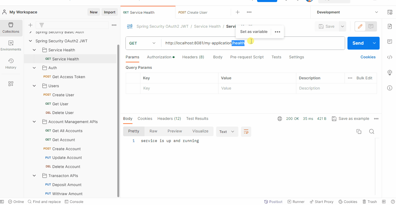Collapse the Auth folder

pyautogui.click(x=34, y=68)
